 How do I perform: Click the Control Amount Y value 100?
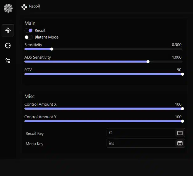pos(178,117)
